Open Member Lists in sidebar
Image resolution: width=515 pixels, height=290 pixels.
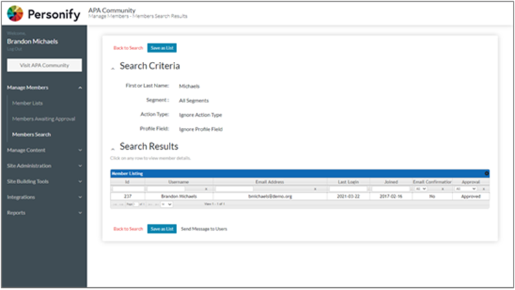27,103
